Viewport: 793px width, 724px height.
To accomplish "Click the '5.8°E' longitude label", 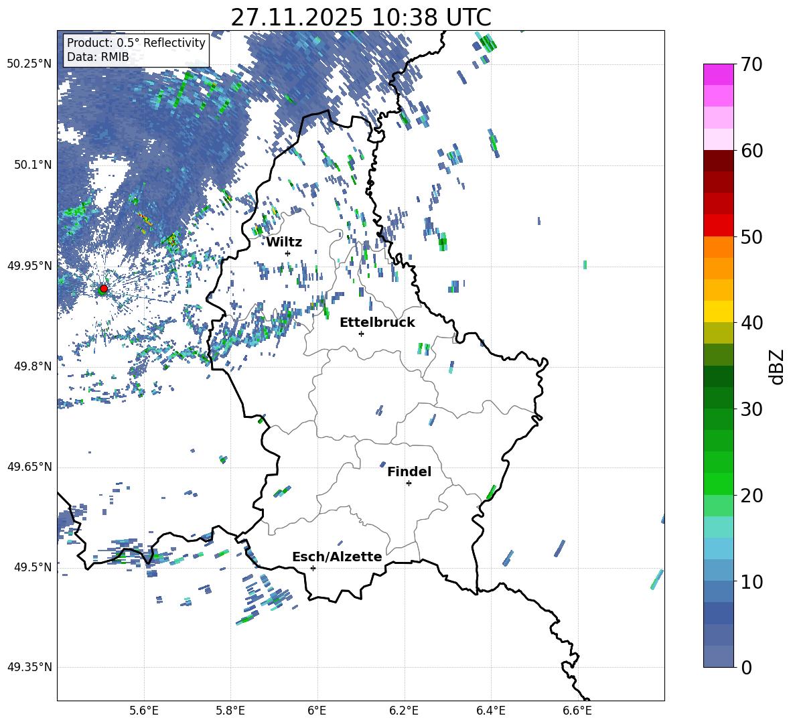I will click(x=230, y=711).
